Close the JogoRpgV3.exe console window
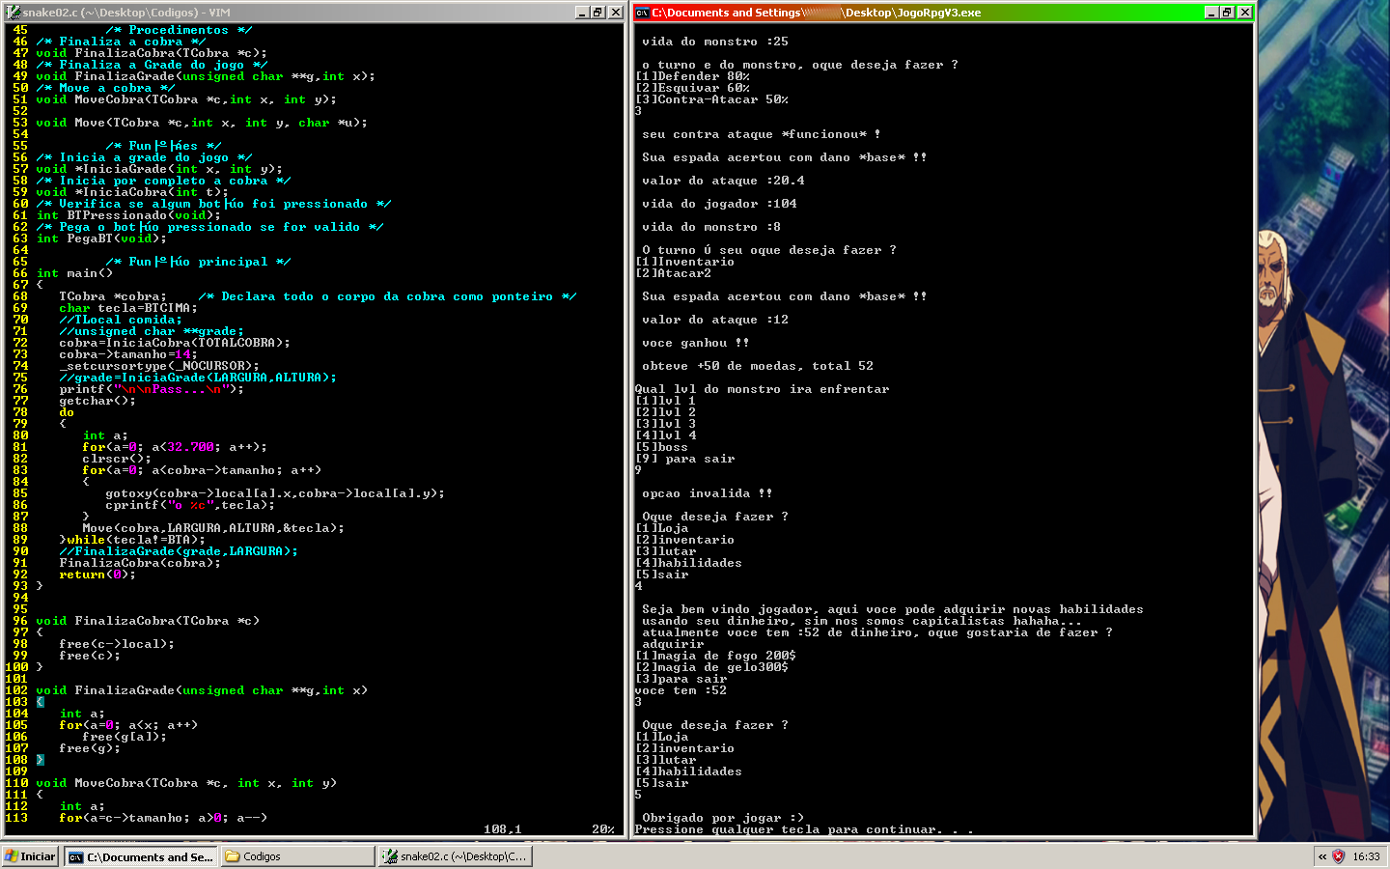Viewport: 1390px width, 869px height. click(1245, 13)
